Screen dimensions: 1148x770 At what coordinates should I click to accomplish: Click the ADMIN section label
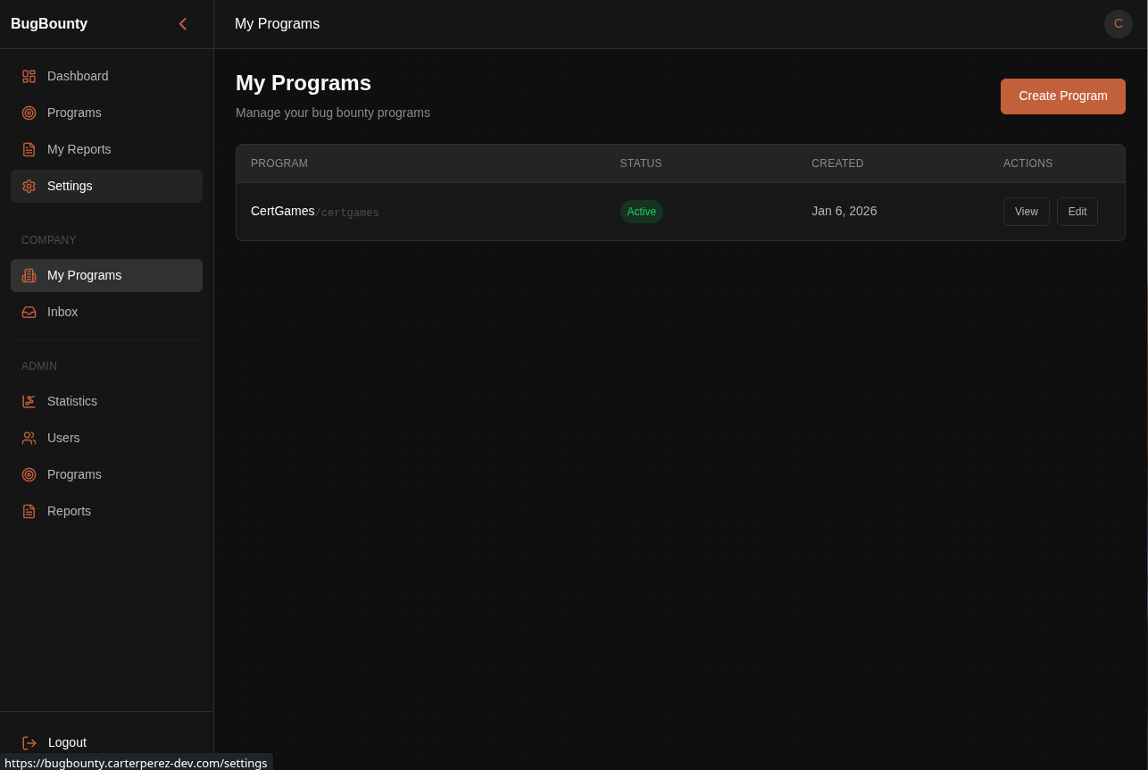pos(39,367)
